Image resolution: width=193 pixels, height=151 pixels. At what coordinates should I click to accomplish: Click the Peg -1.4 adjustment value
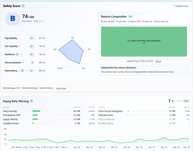coord(39,21)
